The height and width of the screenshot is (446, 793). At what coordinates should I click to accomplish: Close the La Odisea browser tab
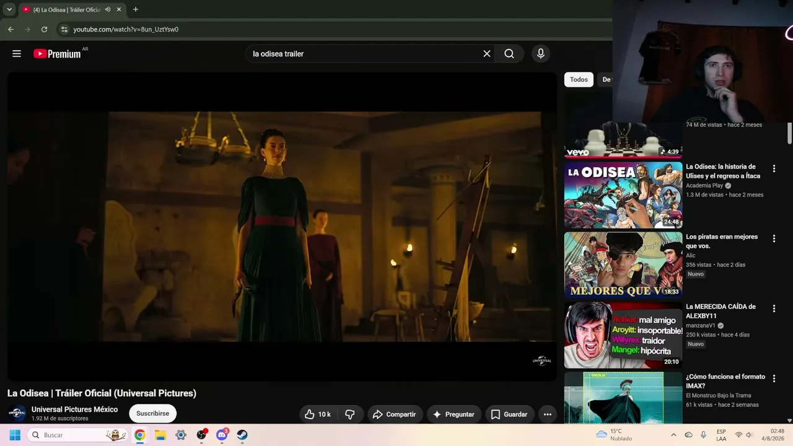[x=119, y=9]
